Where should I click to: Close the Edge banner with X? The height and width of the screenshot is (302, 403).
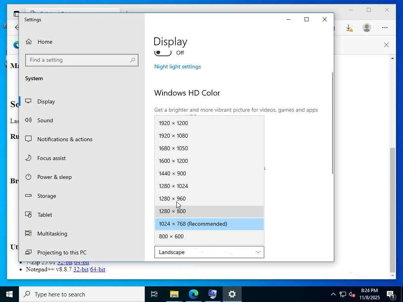coord(386,45)
